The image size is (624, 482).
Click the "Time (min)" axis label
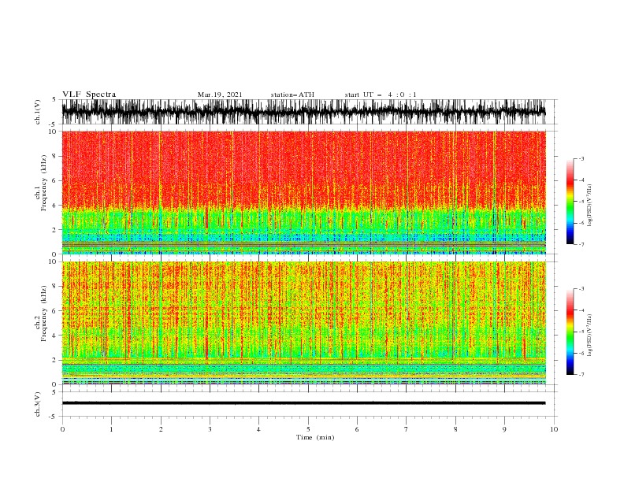(315, 437)
